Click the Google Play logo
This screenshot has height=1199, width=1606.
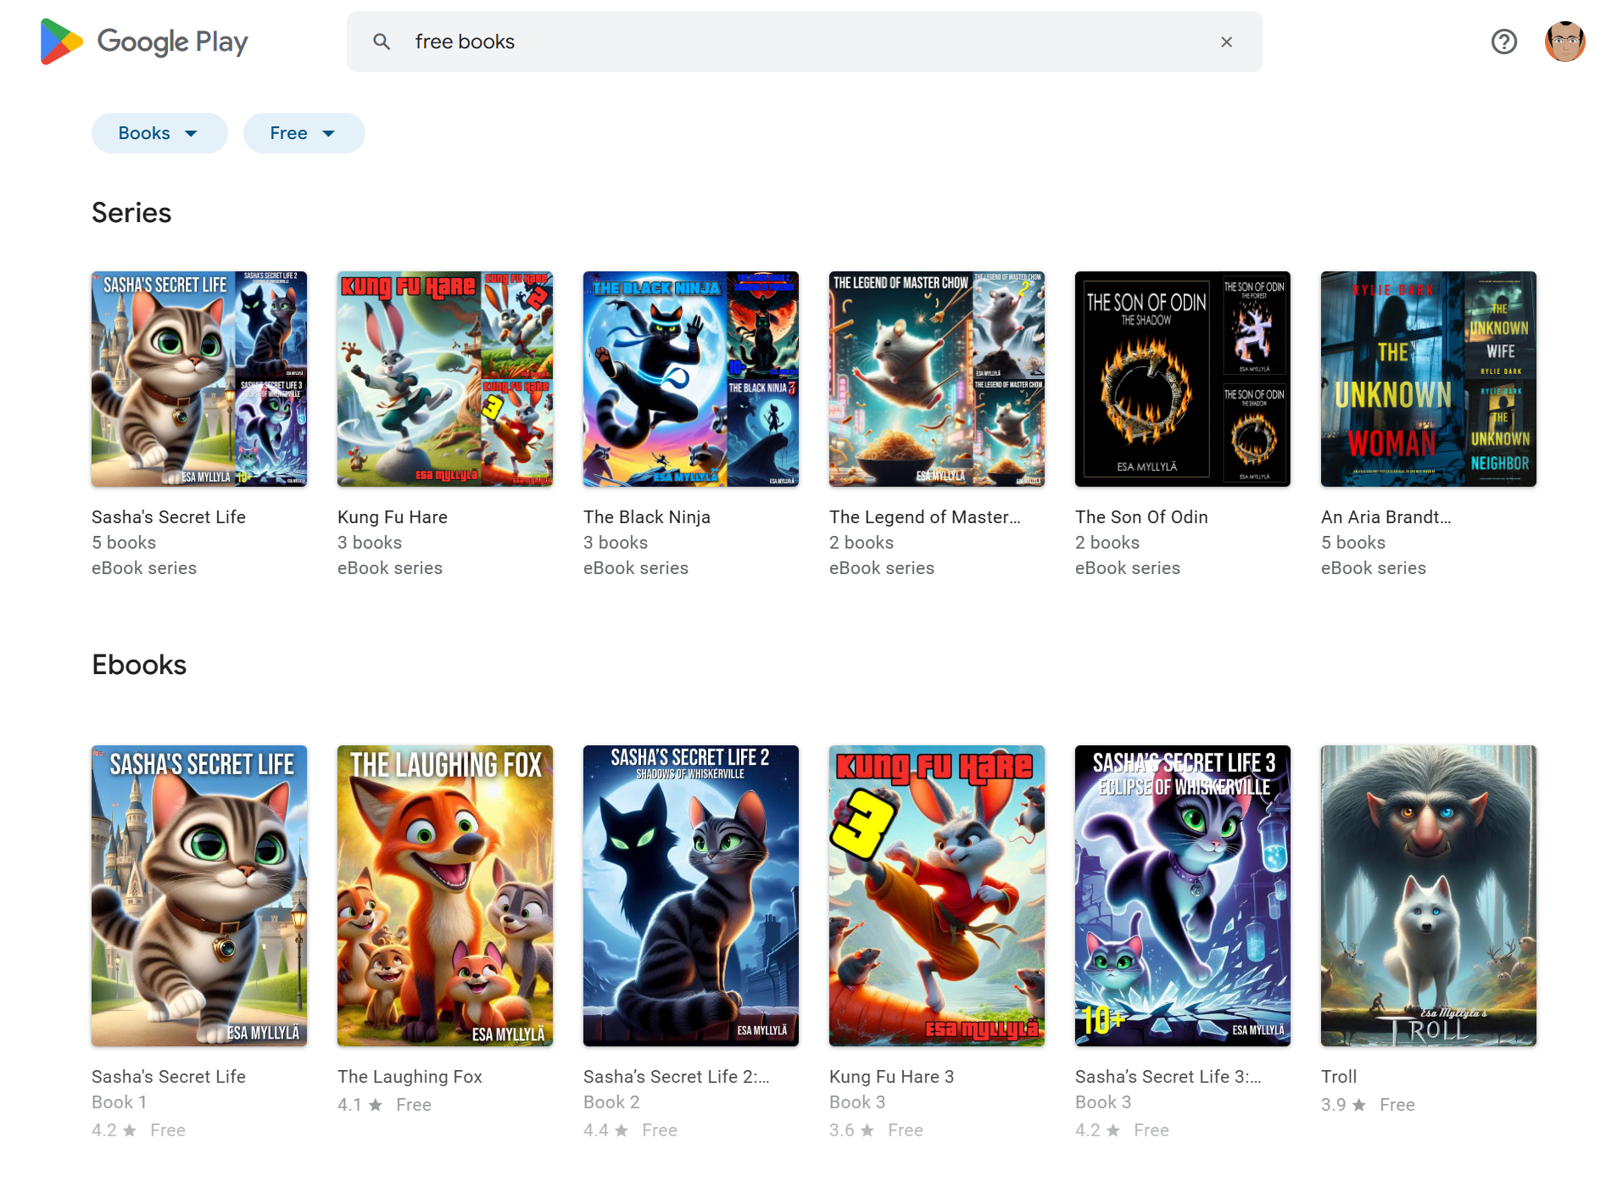(144, 42)
